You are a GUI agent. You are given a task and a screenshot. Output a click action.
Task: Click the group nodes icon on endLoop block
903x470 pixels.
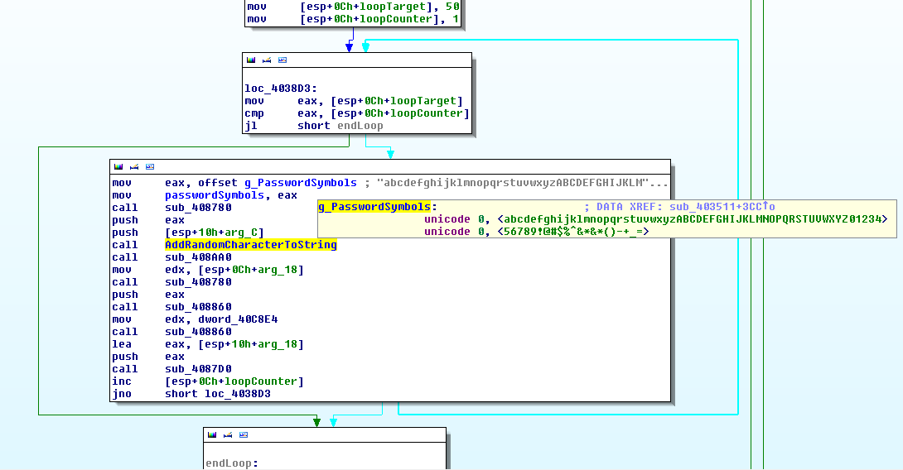point(244,435)
